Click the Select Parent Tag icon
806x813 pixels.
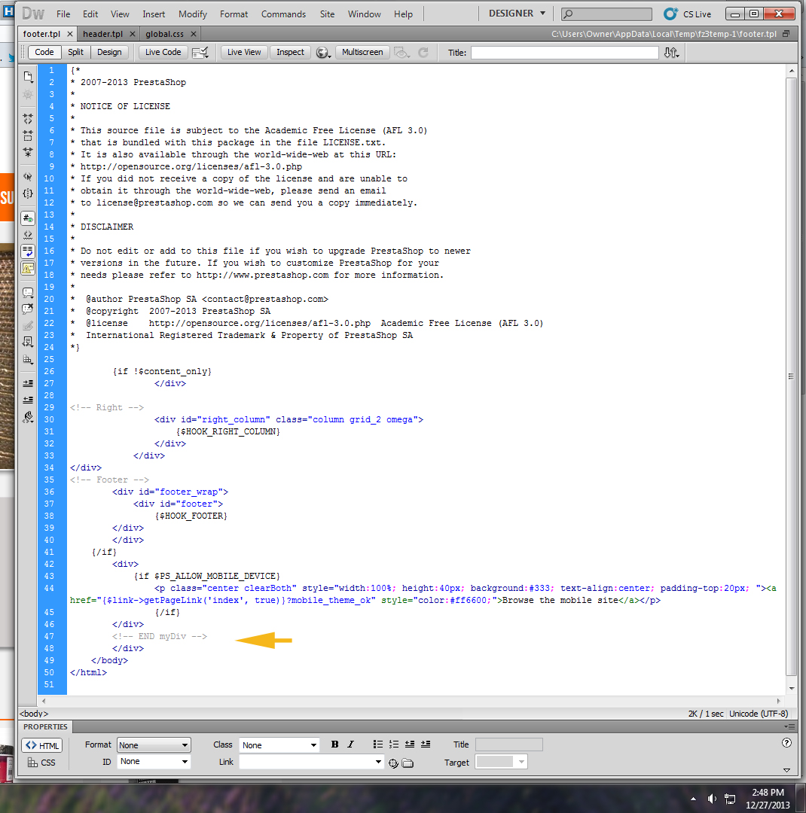[28, 177]
